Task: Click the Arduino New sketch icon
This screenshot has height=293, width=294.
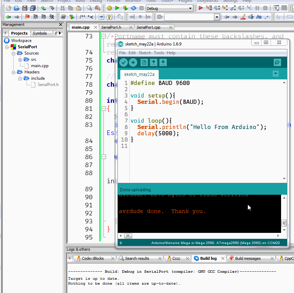Action: [144, 62]
